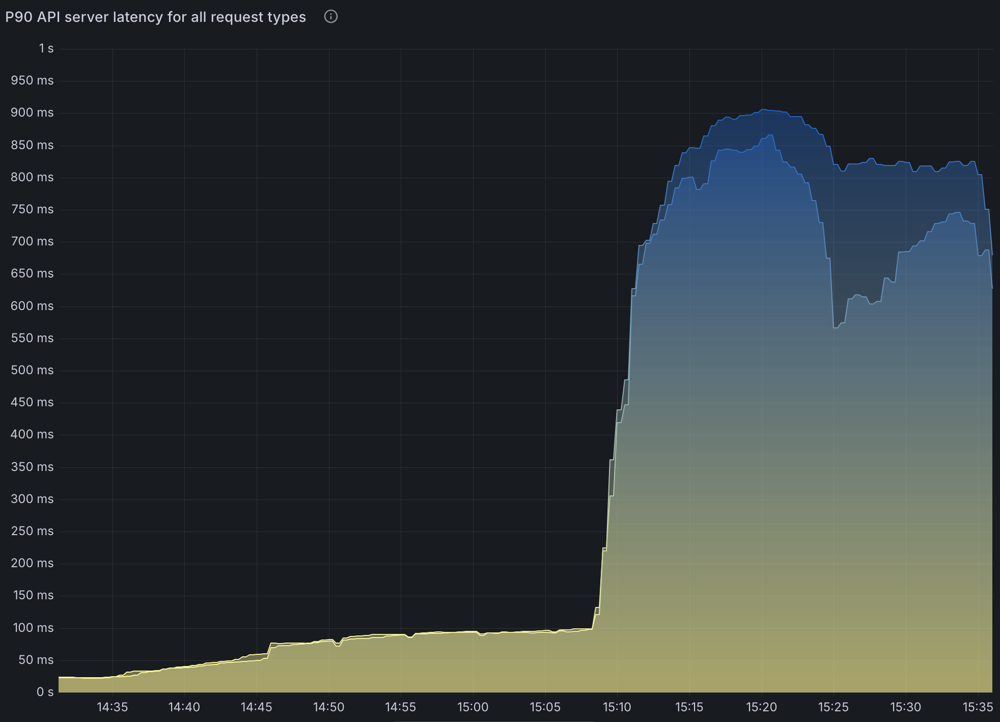
Task: Click the 750 ms axis label
Action: tap(34, 209)
